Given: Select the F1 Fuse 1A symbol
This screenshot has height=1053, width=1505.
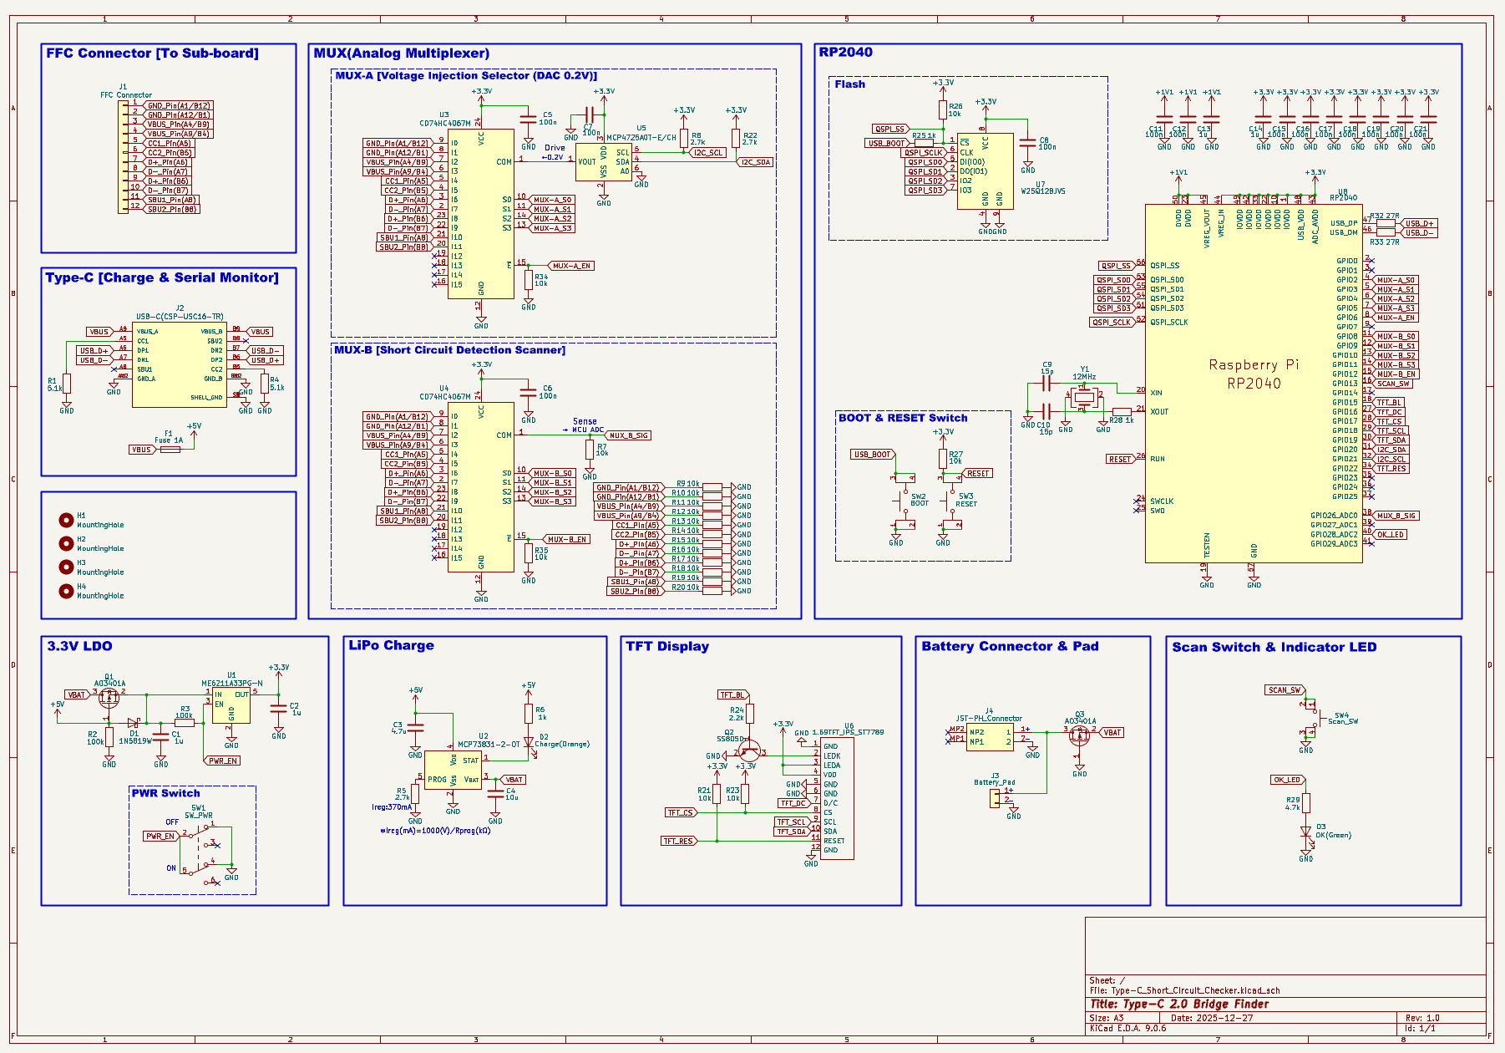Looking at the screenshot, I should 170,450.
